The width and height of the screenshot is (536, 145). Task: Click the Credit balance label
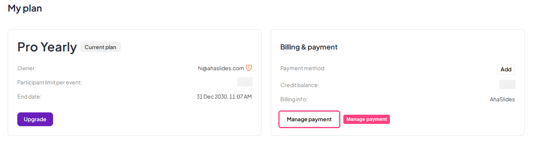click(300, 85)
